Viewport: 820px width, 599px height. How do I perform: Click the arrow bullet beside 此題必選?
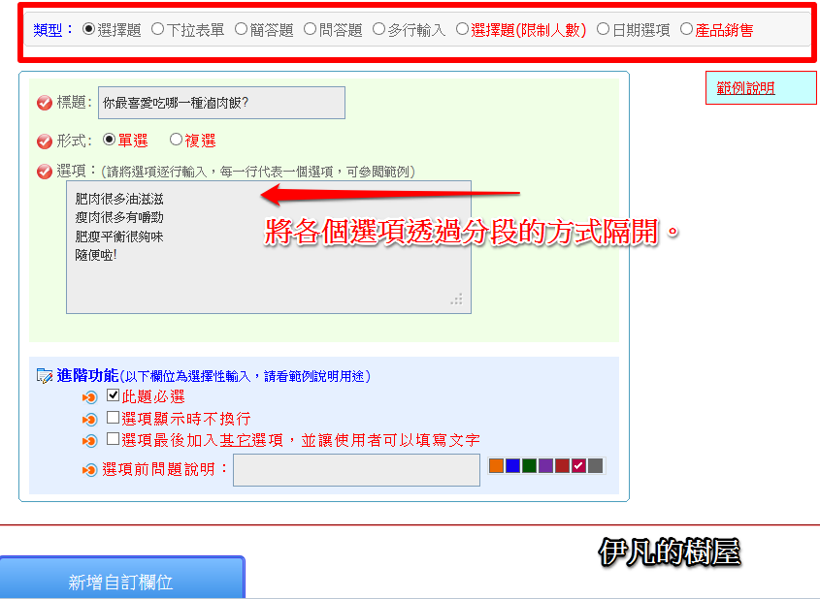(90, 397)
